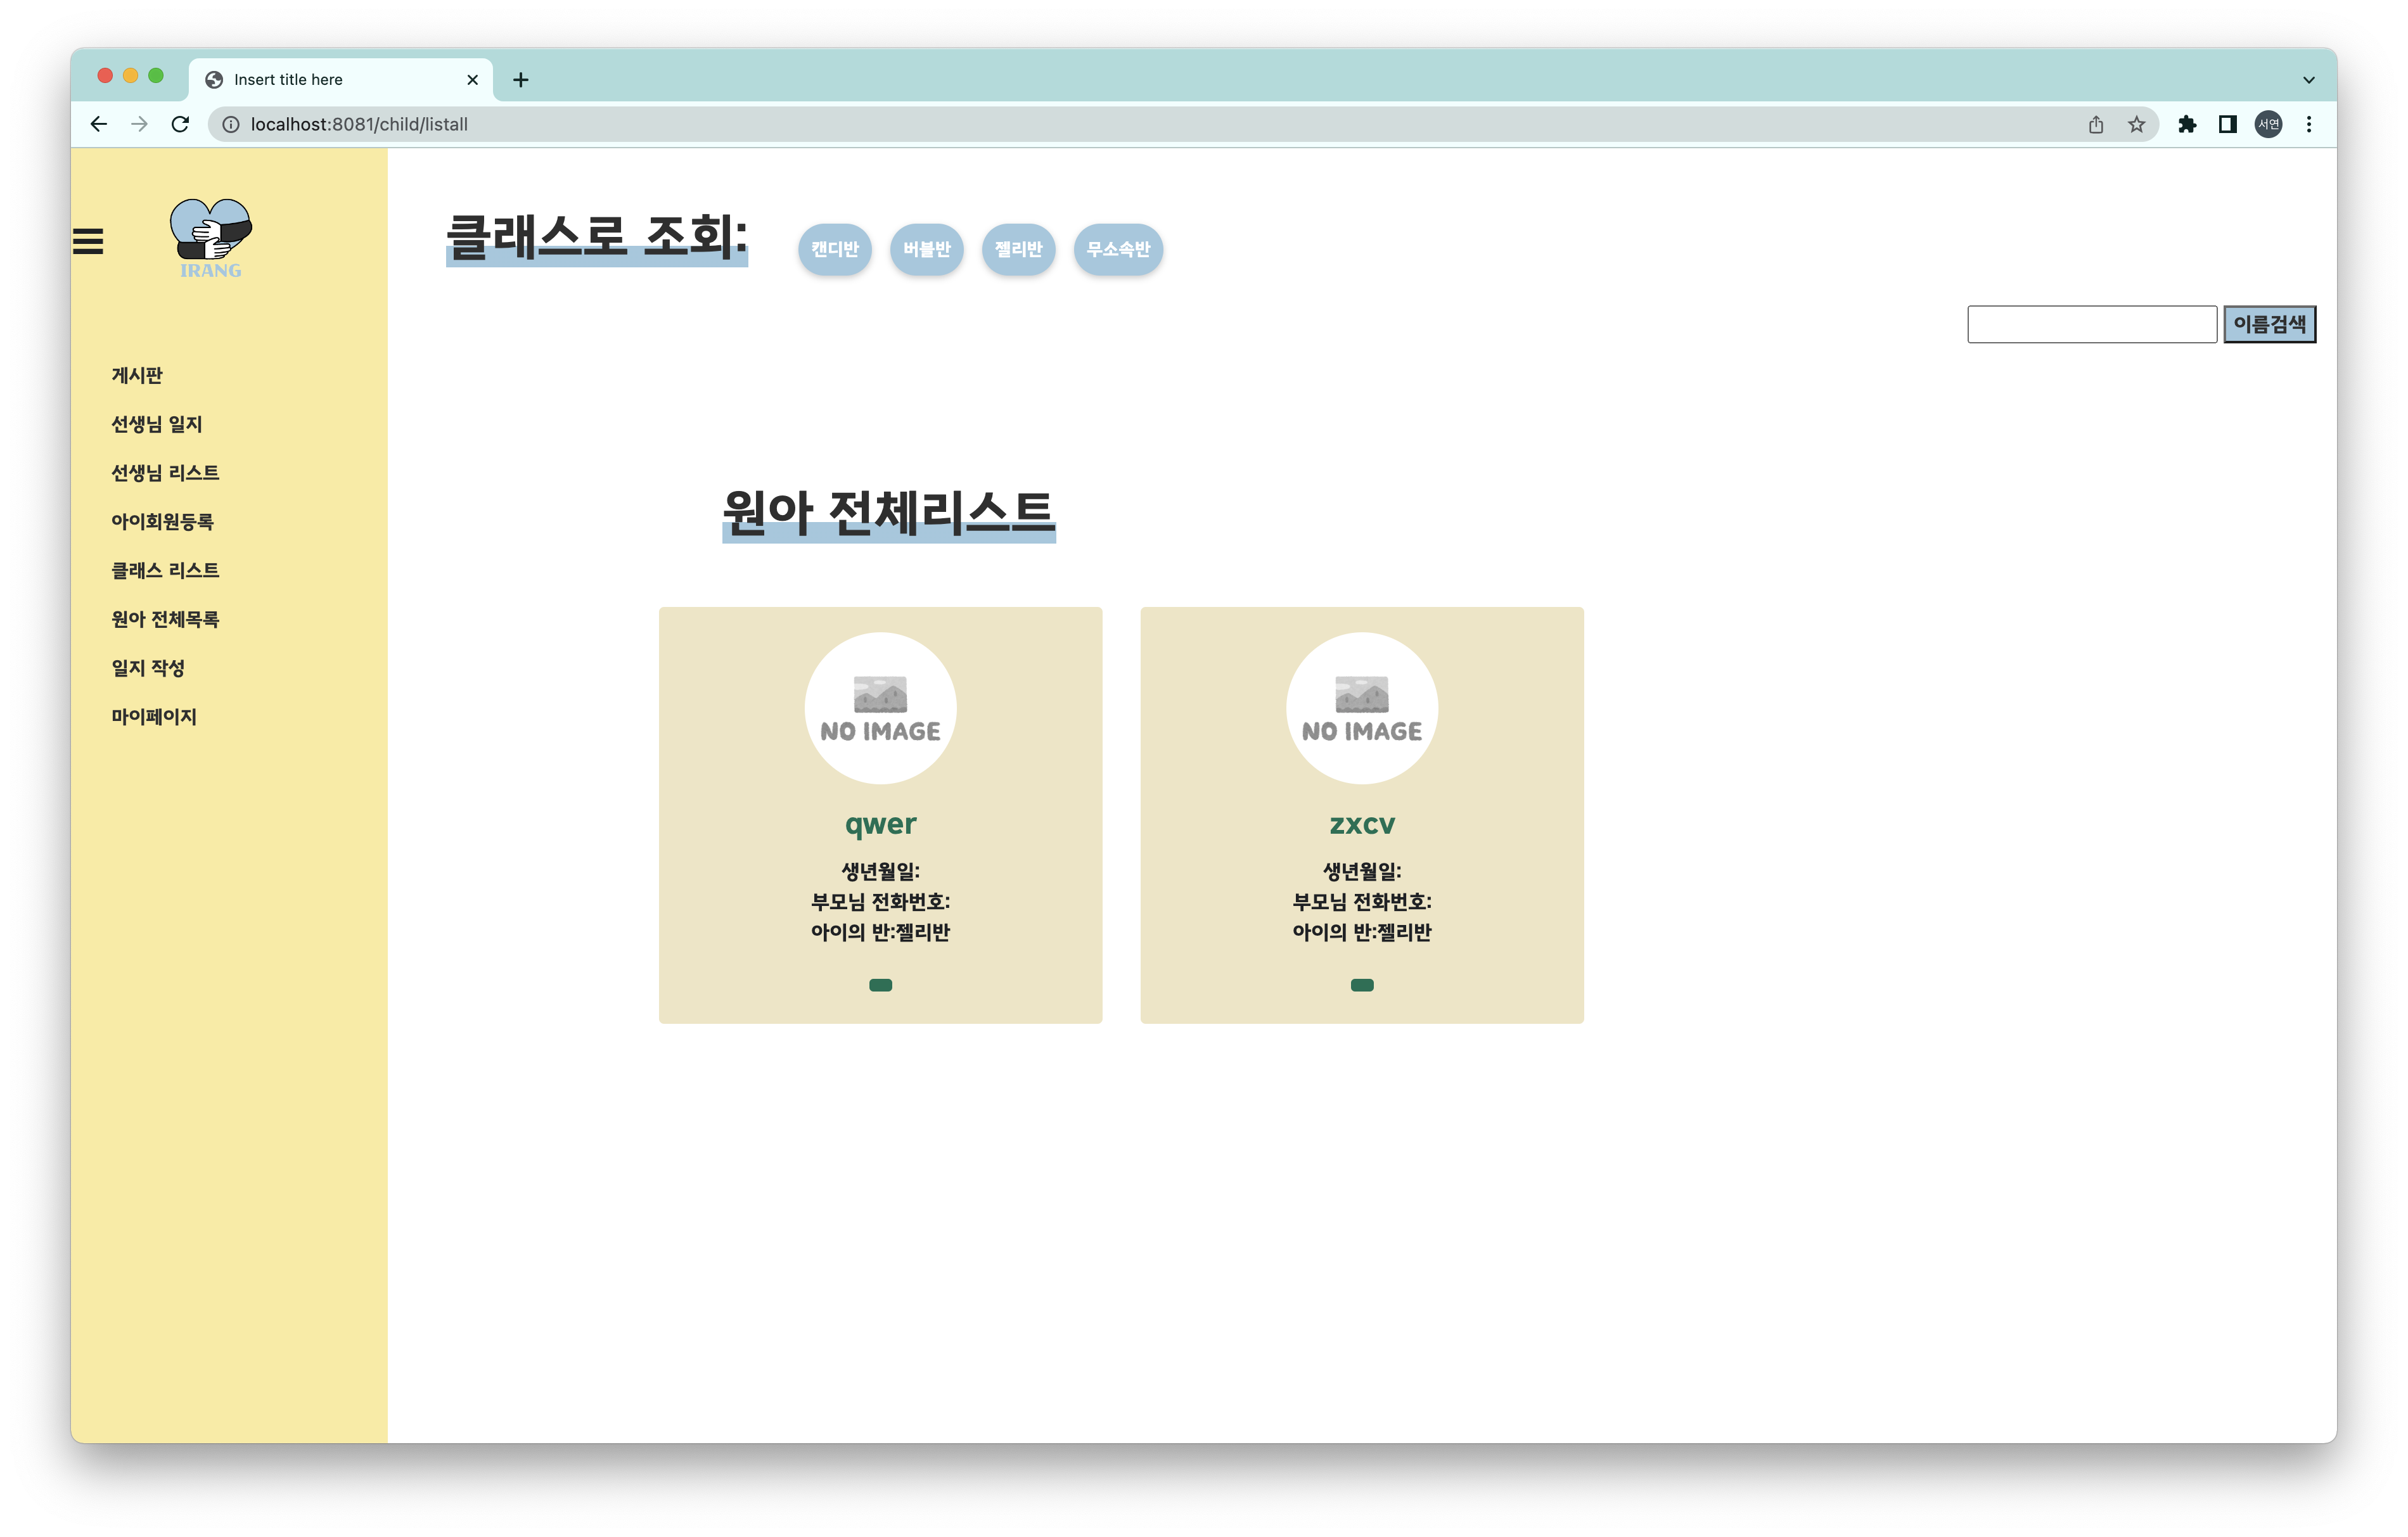The image size is (2408, 1537).
Task: Open the browser tab search chevron
Action: [x=2308, y=79]
